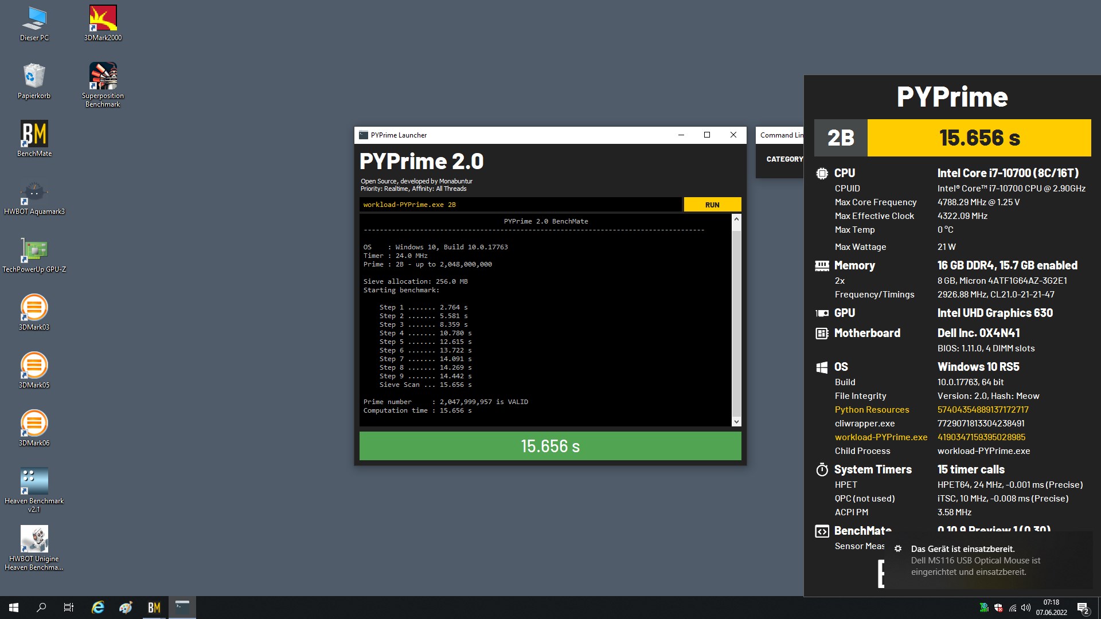Click the red security shield tray icon
Viewport: 1101px width, 619px height.
click(x=998, y=608)
